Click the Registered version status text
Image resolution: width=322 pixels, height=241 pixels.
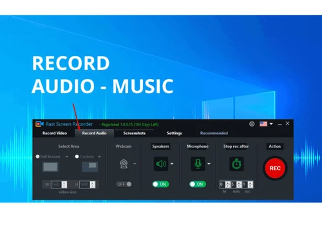129,124
